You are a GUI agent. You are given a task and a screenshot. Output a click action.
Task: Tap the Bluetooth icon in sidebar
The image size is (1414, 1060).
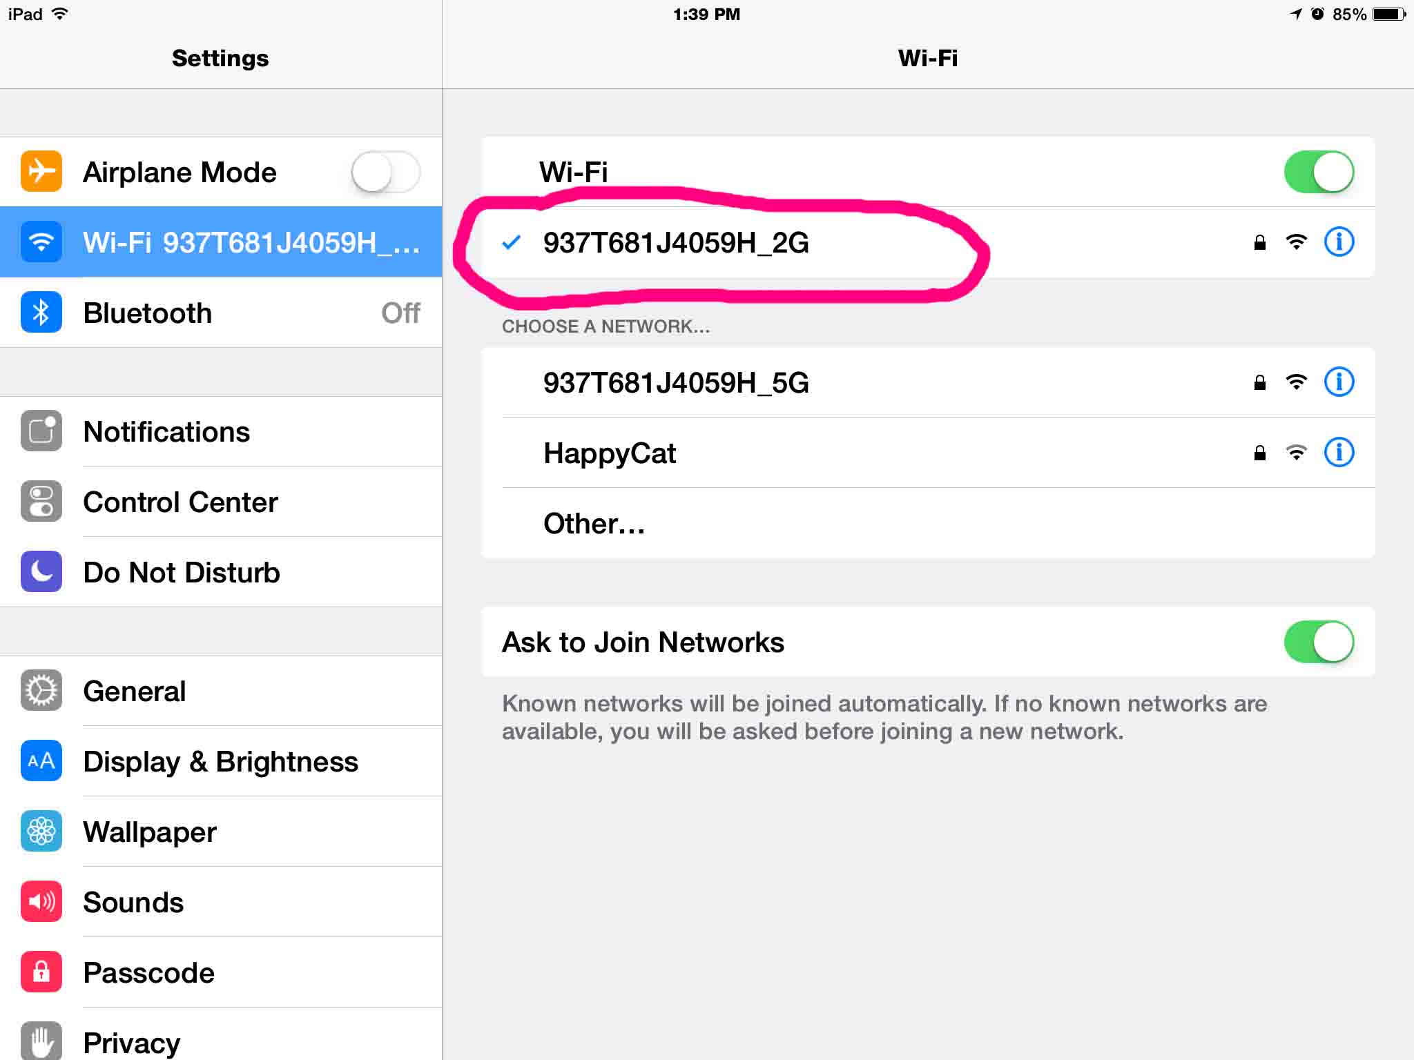(41, 313)
